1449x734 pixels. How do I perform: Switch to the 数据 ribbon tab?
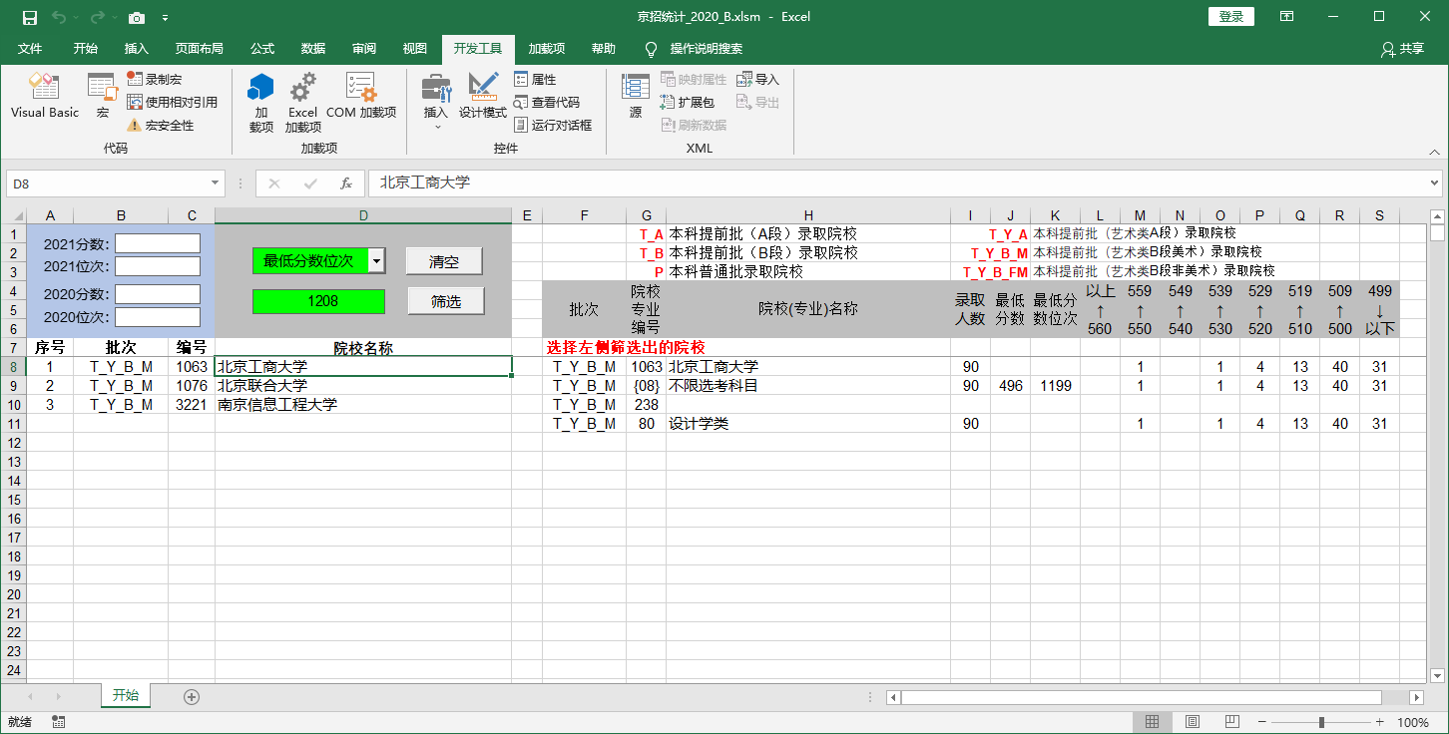313,48
